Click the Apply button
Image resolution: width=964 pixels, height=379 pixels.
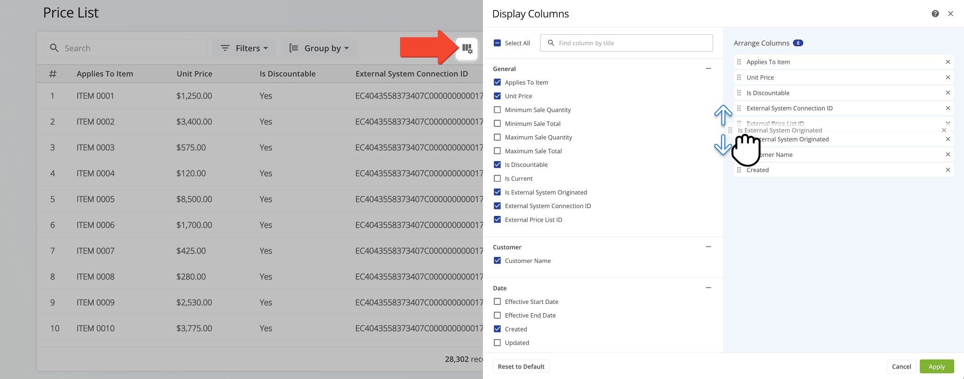(x=936, y=366)
